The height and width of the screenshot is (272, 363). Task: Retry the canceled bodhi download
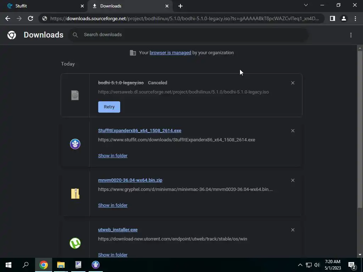(x=109, y=107)
